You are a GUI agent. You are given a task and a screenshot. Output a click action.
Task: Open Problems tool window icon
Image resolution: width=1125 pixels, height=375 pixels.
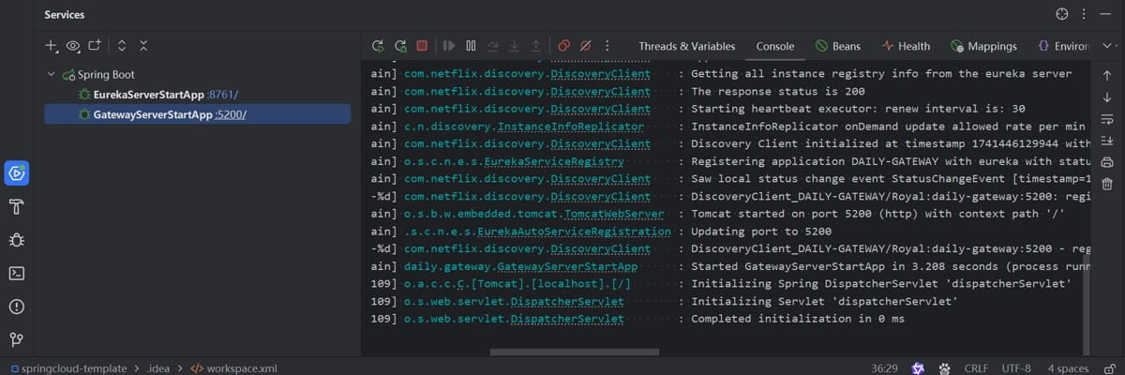(x=16, y=307)
